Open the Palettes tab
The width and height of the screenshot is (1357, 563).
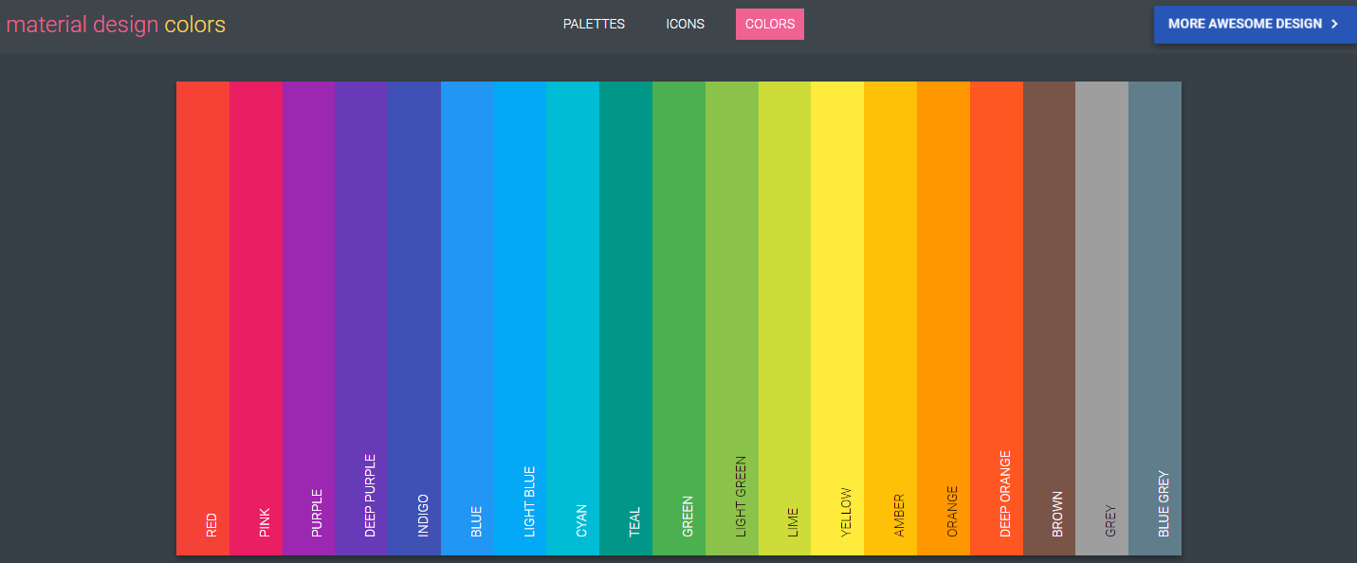[x=594, y=24]
